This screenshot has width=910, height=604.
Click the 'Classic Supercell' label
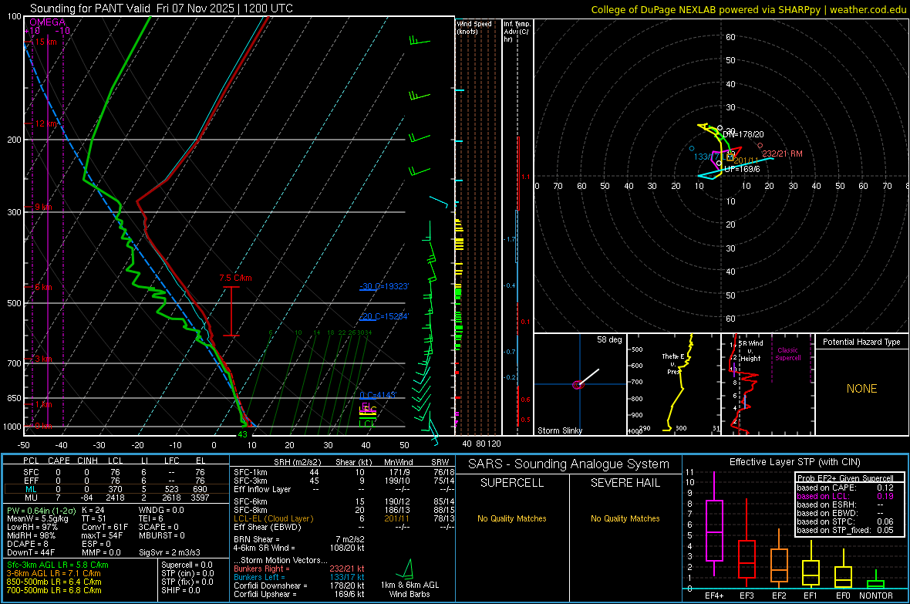pos(788,354)
